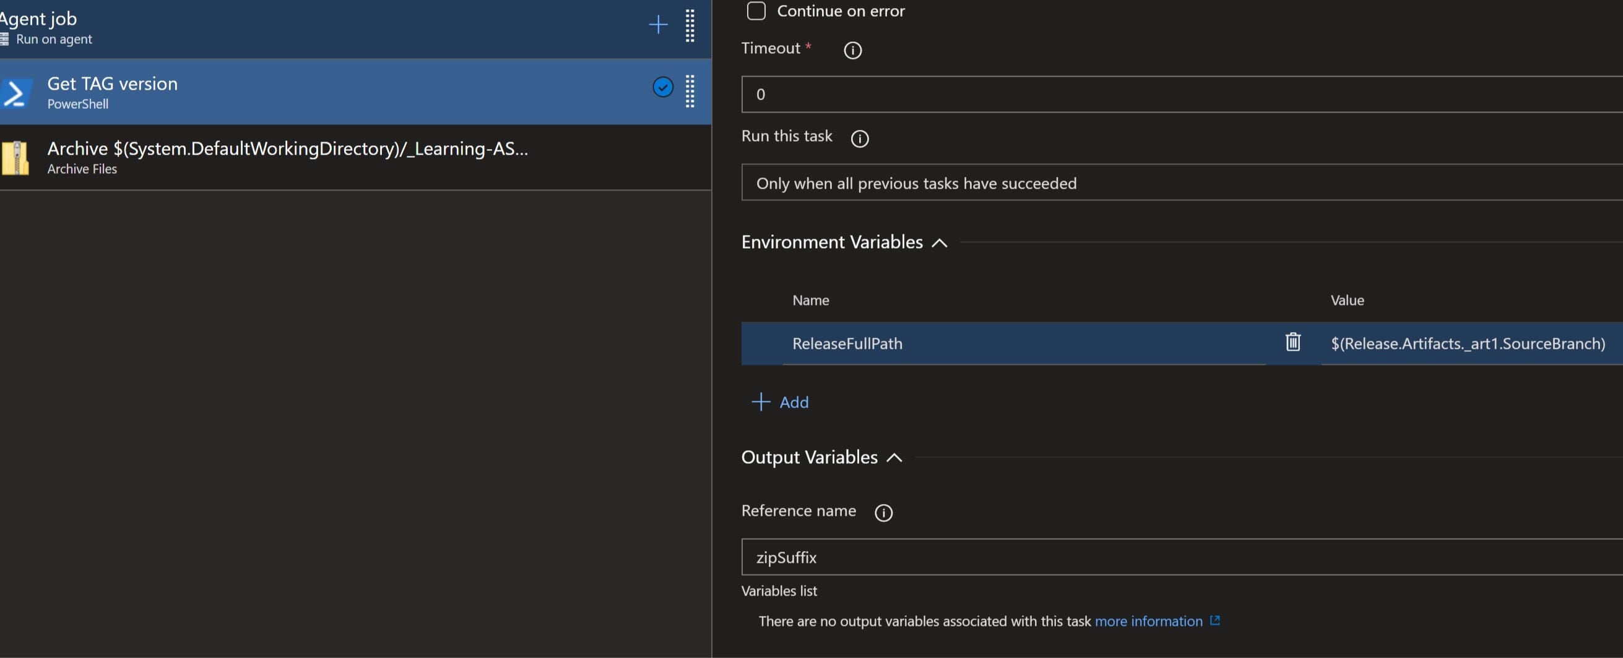
Task: Open the Reference name info tooltip
Action: coord(883,513)
